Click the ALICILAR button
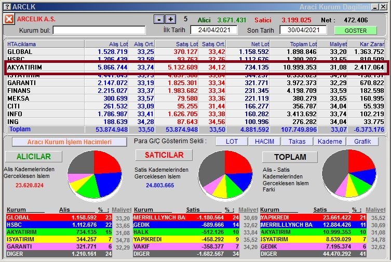 coord(34,156)
